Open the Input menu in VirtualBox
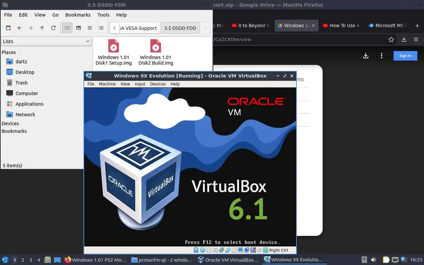This screenshot has height=265, width=424. (x=140, y=84)
